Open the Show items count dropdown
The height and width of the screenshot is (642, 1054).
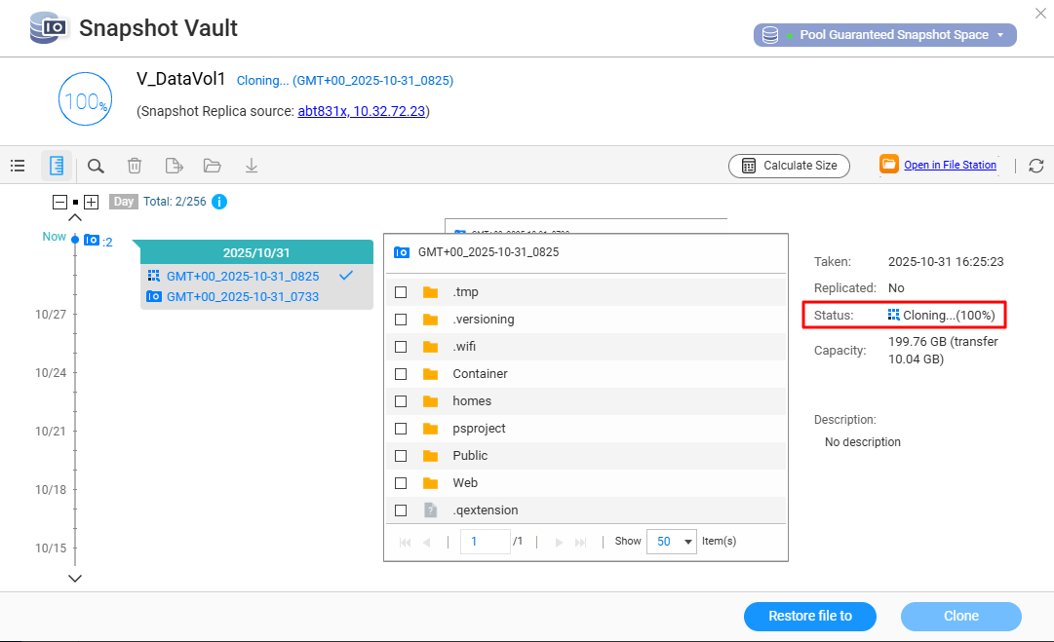[671, 542]
